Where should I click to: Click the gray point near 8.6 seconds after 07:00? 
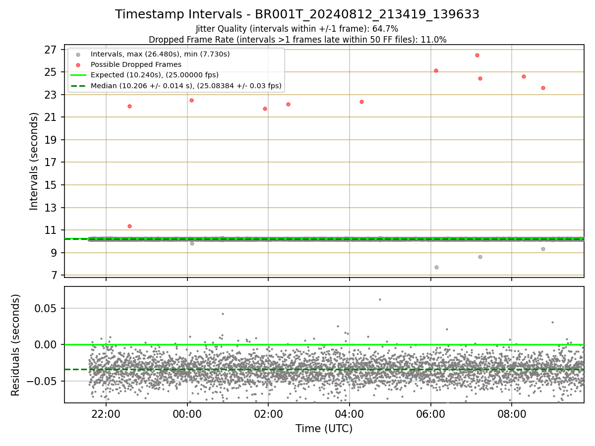[480, 257]
